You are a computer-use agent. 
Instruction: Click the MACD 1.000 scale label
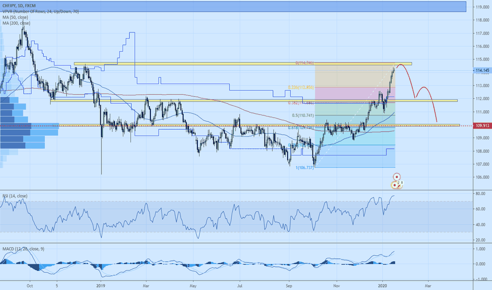pos(481,249)
